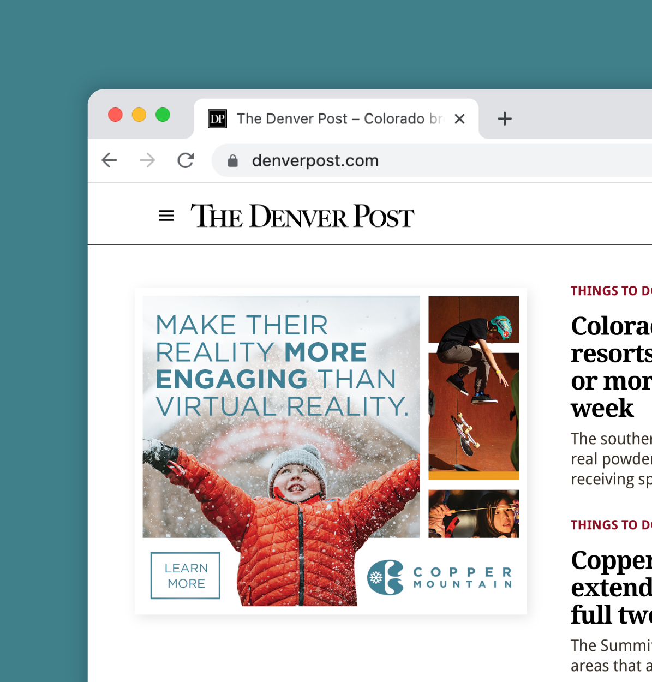Click The Denver Post masthead logo
The width and height of the screenshot is (652, 682).
pos(302,216)
